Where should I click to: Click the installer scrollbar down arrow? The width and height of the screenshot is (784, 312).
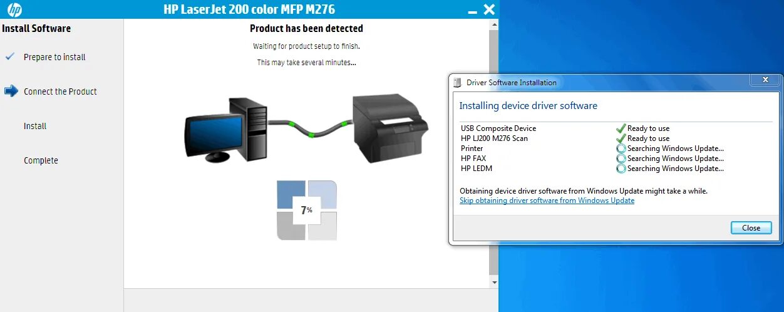click(494, 283)
